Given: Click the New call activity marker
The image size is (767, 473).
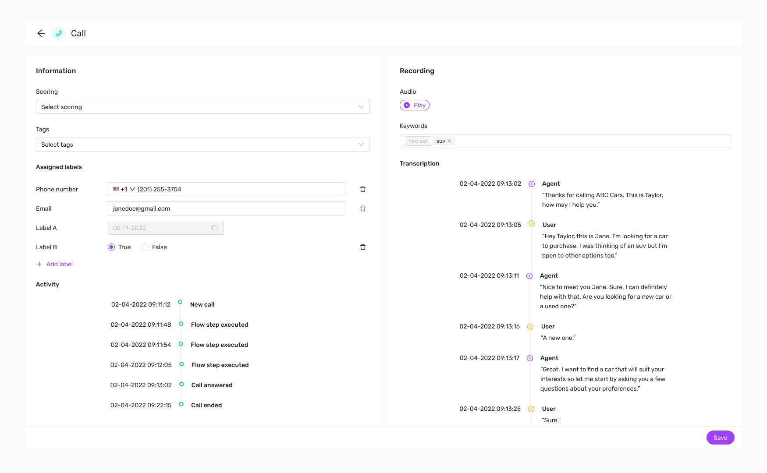Looking at the screenshot, I should (x=180, y=302).
